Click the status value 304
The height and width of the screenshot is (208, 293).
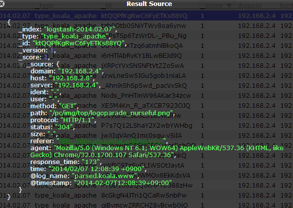pyautogui.click(x=64, y=127)
